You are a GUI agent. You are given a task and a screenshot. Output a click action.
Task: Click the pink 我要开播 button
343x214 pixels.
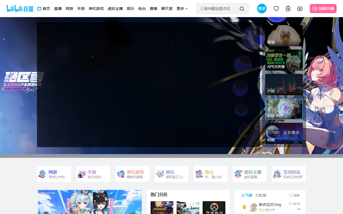pyautogui.click(x=323, y=9)
